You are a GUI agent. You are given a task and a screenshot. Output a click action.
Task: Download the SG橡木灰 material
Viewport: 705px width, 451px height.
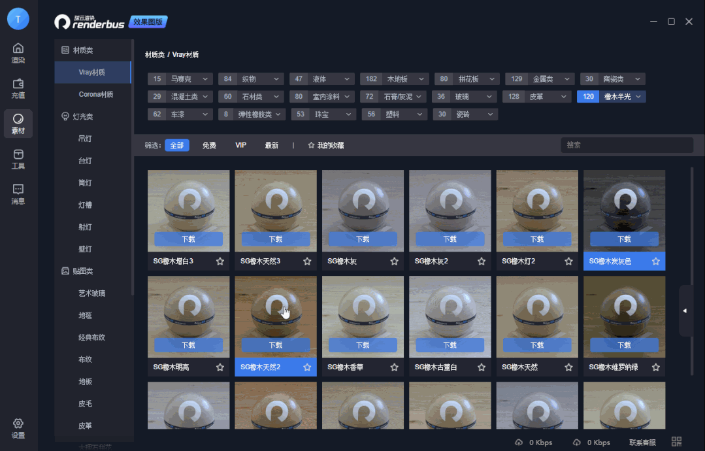(363, 239)
